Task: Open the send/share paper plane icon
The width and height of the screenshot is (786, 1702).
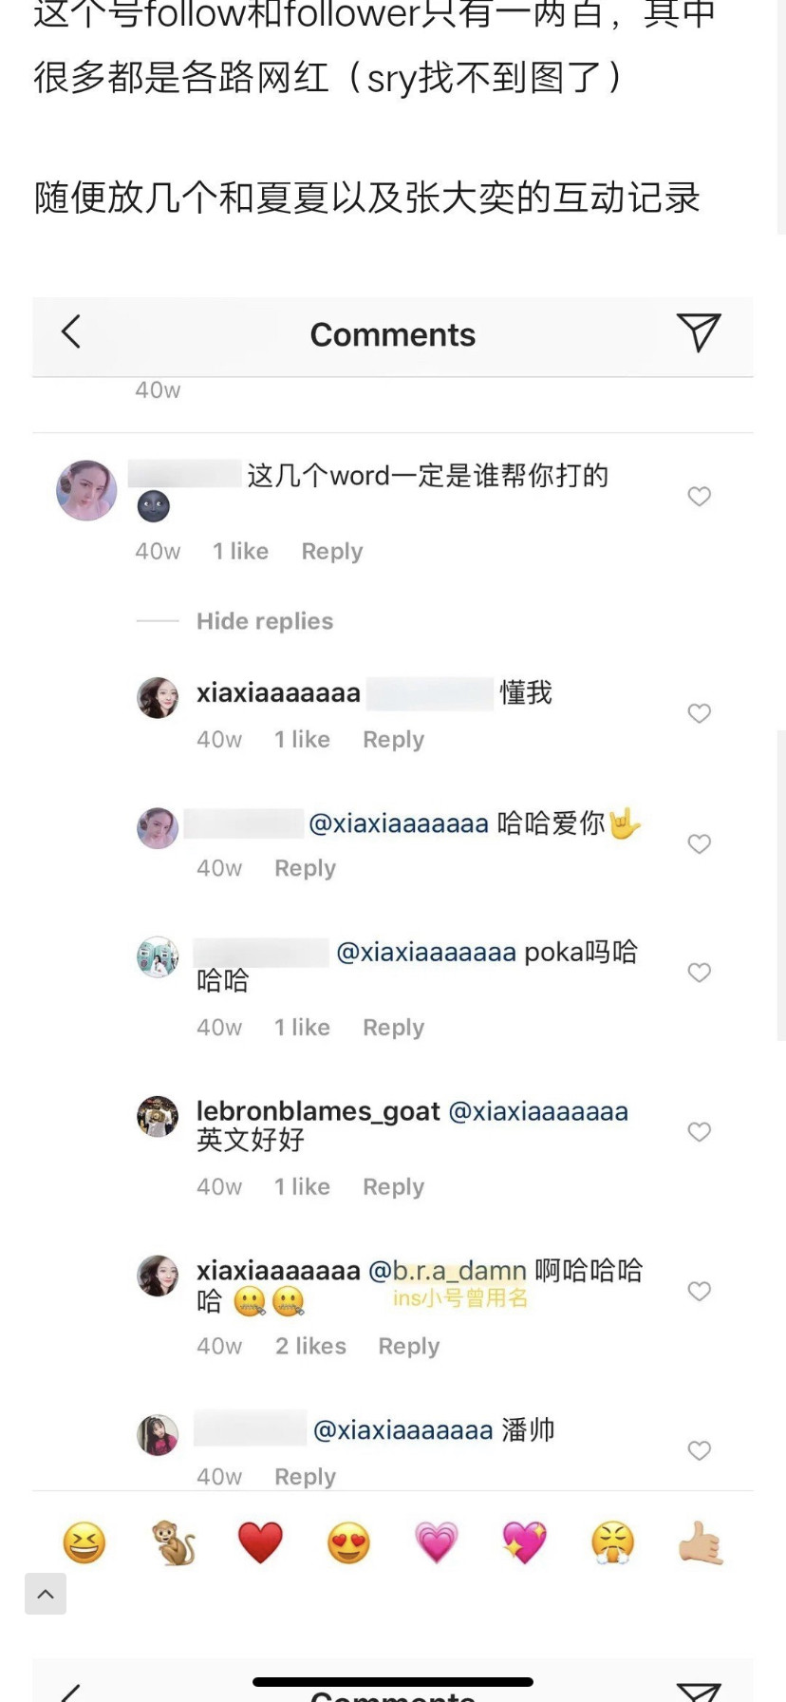Action: [700, 332]
